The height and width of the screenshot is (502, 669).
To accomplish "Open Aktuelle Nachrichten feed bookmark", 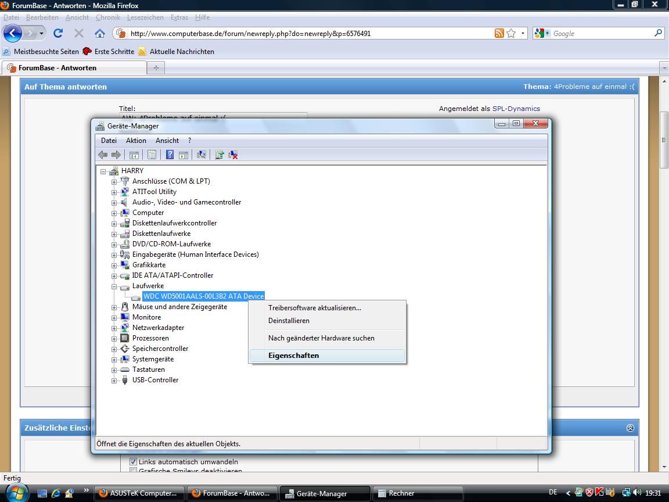I will pos(176,52).
